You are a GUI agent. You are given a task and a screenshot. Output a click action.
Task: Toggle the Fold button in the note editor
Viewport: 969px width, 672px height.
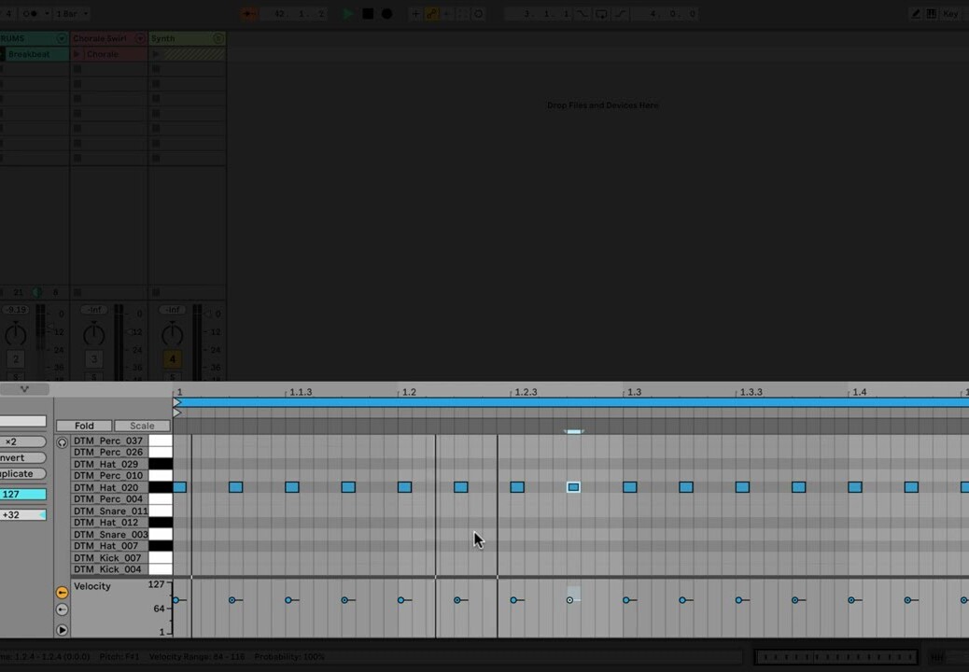pyautogui.click(x=84, y=426)
